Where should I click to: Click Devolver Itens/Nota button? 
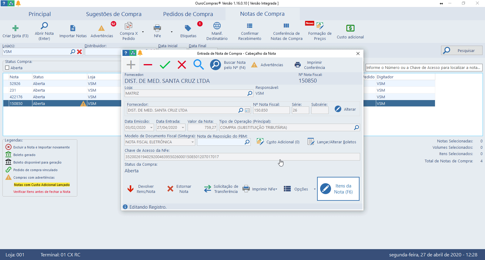point(141,189)
